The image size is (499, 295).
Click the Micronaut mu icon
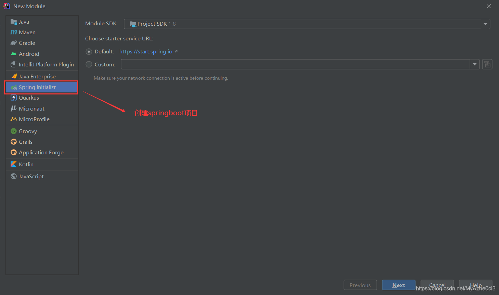point(14,108)
